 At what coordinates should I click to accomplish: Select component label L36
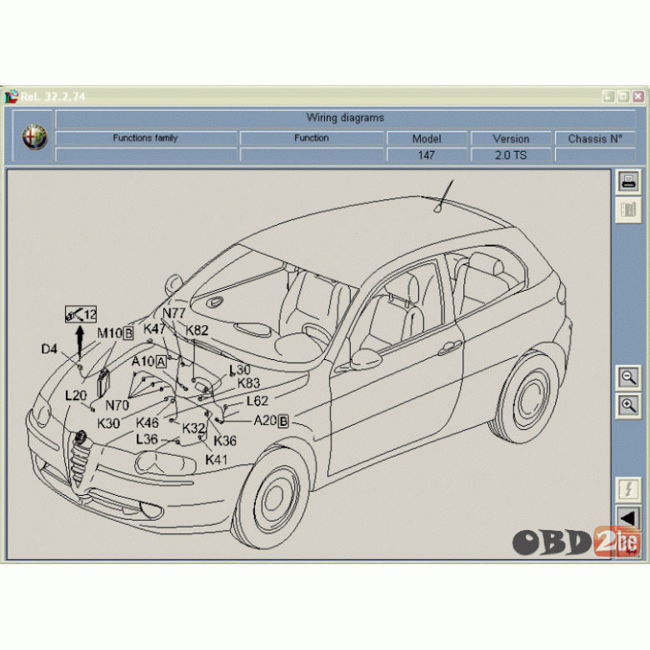pyautogui.click(x=147, y=439)
